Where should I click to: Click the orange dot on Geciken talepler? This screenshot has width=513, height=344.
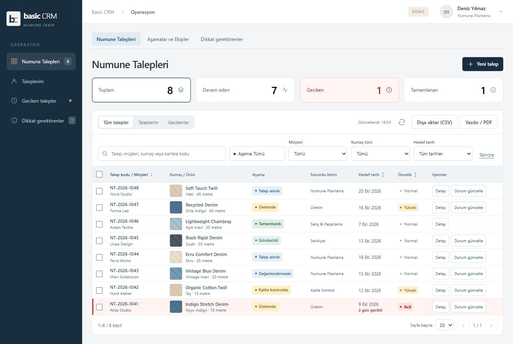(71, 101)
